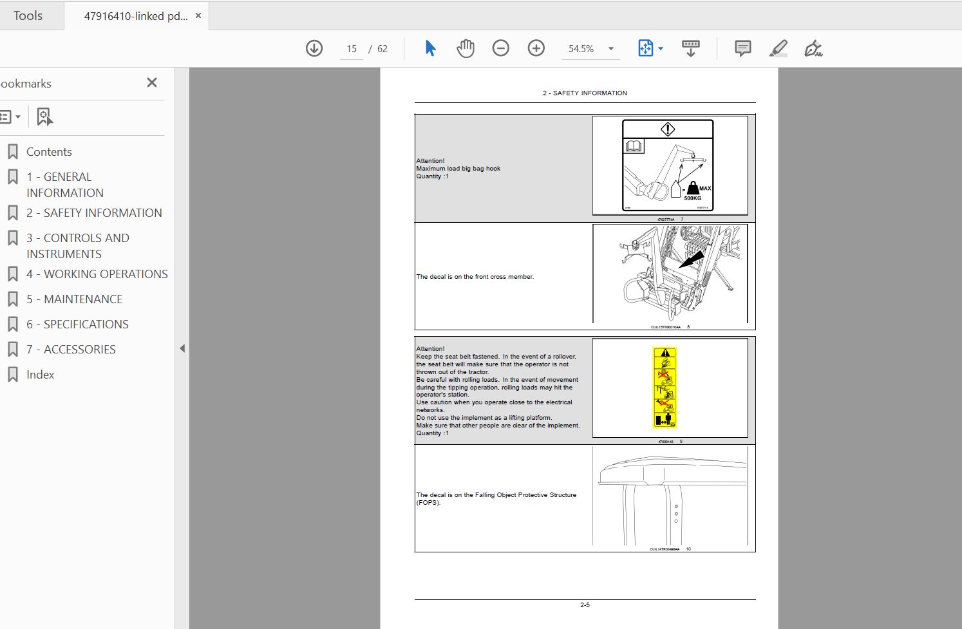962x629 pixels.
Task: Open the bookmarks options menu dropdown
Action: tap(10, 117)
